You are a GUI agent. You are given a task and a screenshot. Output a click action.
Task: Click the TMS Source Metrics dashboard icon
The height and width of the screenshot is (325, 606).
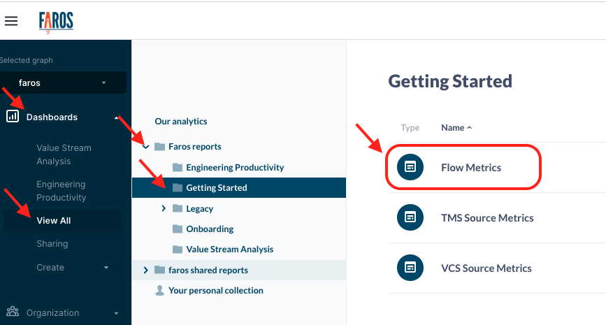coord(410,217)
